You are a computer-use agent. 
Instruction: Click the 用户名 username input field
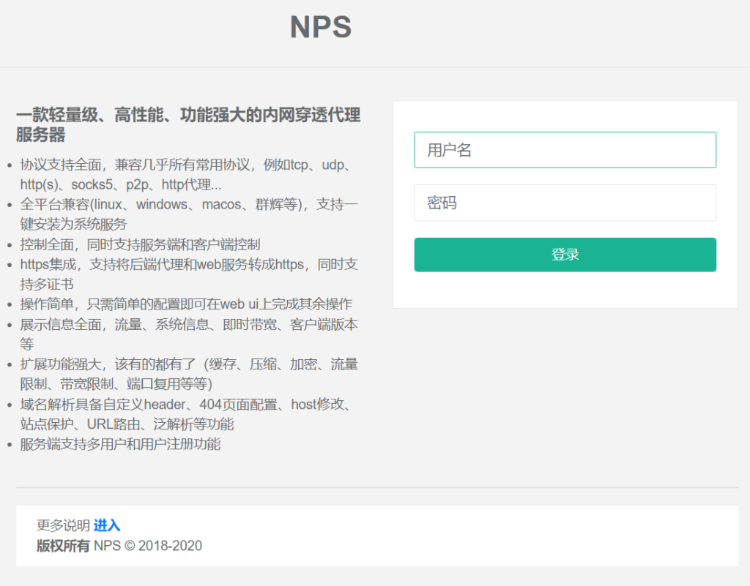point(565,150)
